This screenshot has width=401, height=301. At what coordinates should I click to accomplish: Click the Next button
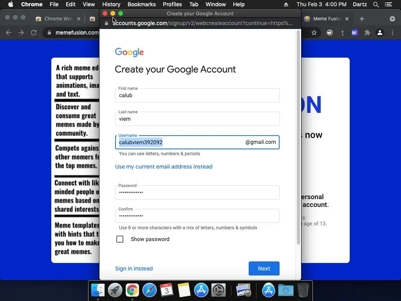tap(264, 268)
